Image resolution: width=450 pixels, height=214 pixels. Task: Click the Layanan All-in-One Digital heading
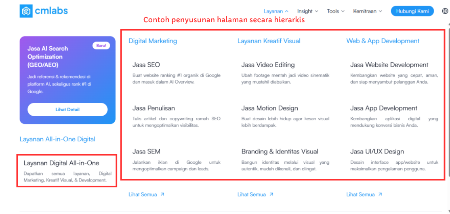click(57, 139)
